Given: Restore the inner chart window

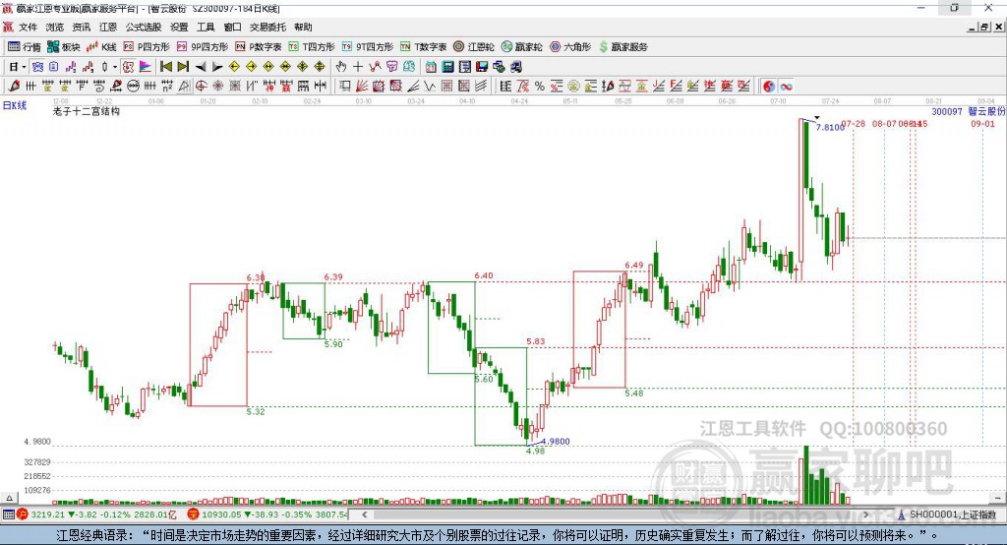Looking at the screenshot, I should click(x=984, y=27).
